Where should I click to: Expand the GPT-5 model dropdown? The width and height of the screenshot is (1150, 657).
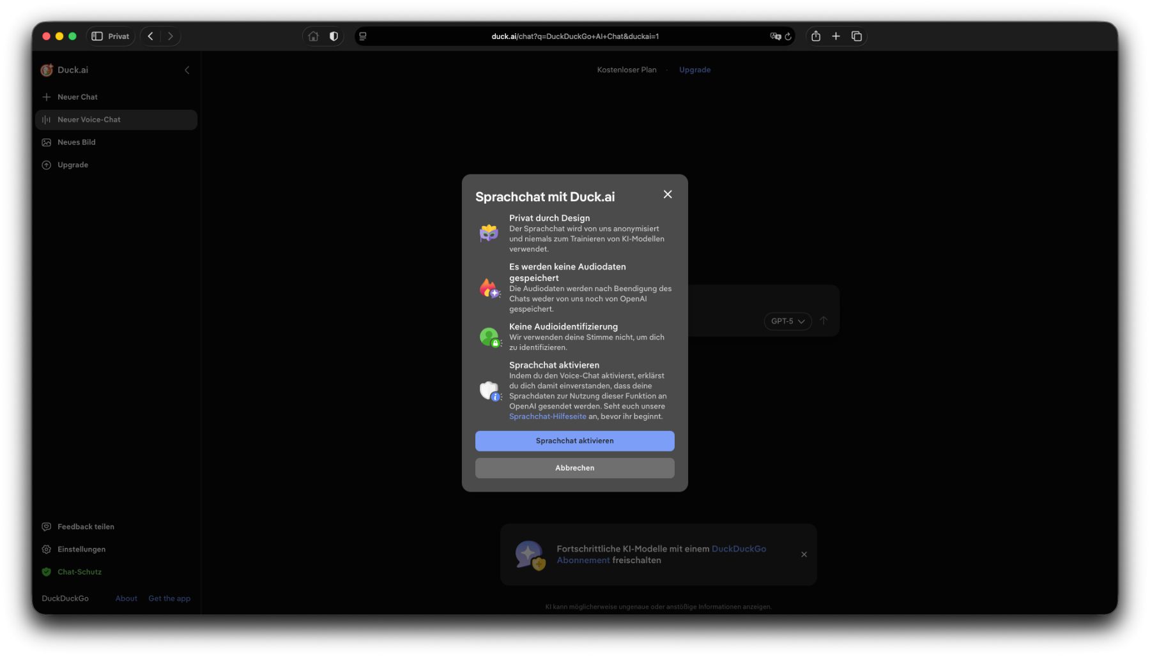tap(787, 321)
